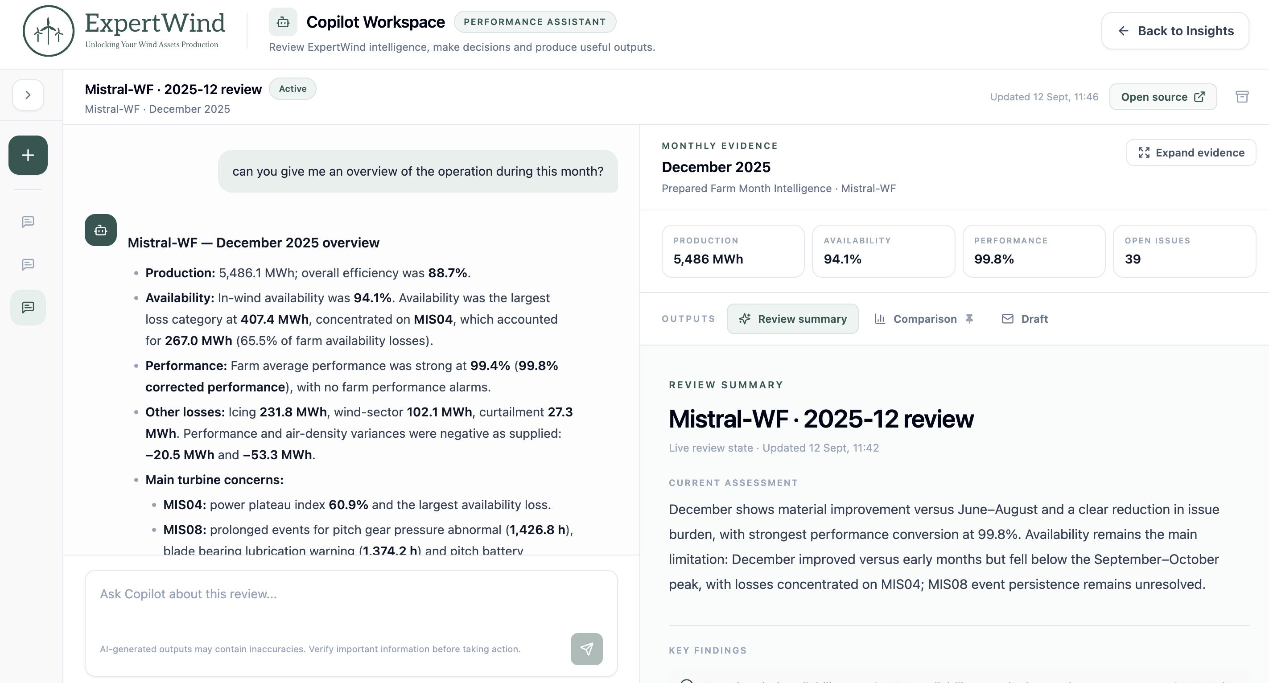
Task: Click the Production 5,486 MWh card
Action: pyautogui.click(x=733, y=251)
